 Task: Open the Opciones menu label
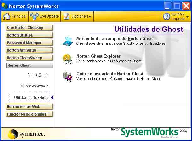tap(80, 16)
